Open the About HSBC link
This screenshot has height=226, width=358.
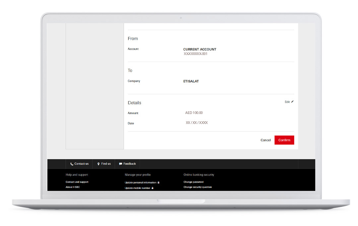coord(73,187)
